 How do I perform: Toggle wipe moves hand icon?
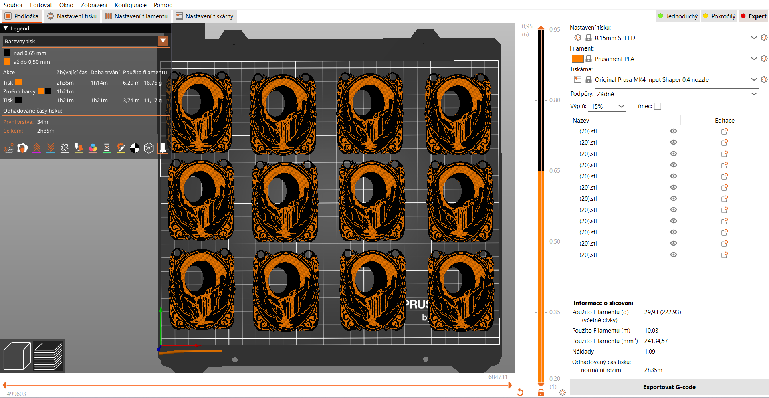tap(23, 148)
